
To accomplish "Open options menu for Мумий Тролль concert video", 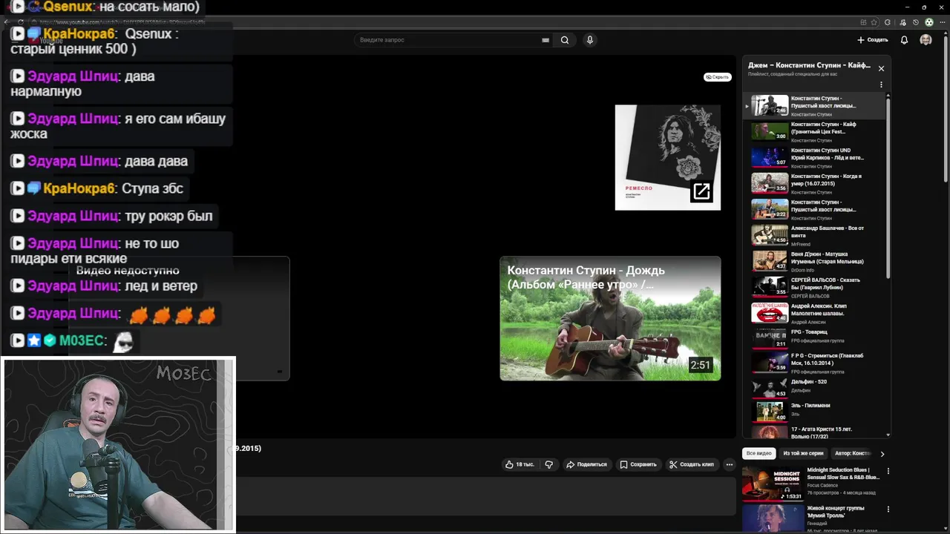I will tap(888, 510).
